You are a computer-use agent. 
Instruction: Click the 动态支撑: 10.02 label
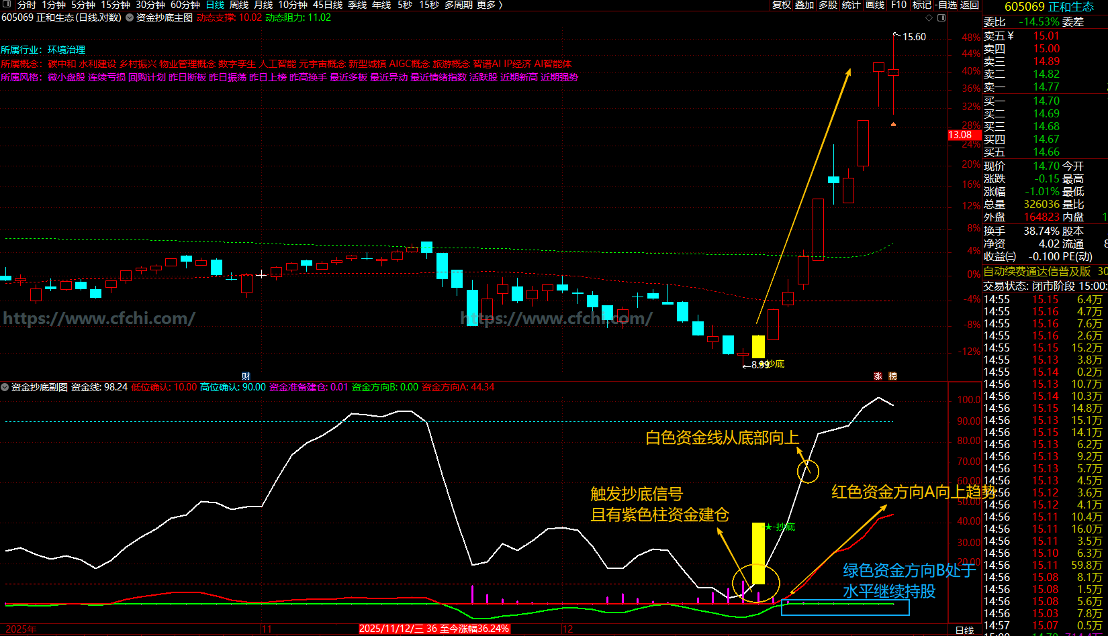(x=229, y=17)
